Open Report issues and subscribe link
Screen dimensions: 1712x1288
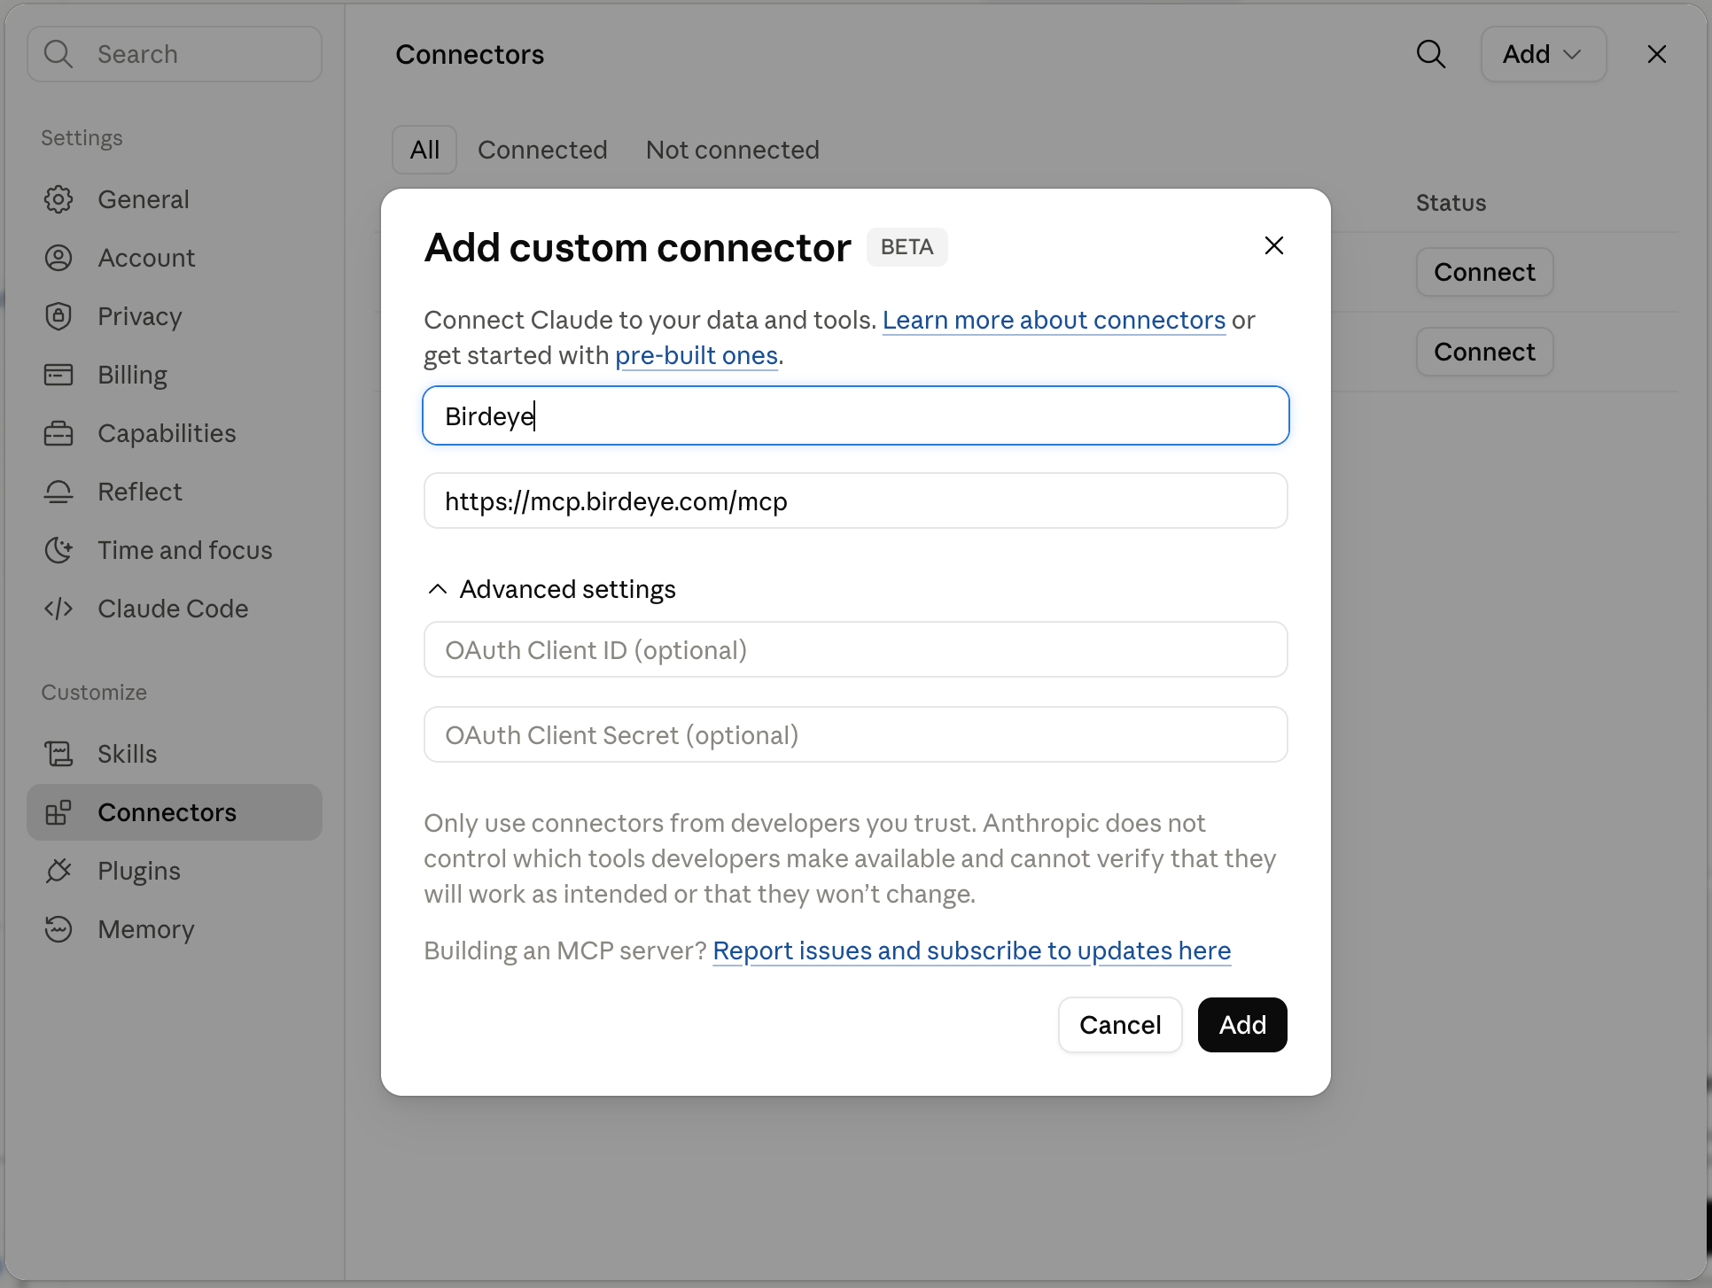tap(972, 950)
